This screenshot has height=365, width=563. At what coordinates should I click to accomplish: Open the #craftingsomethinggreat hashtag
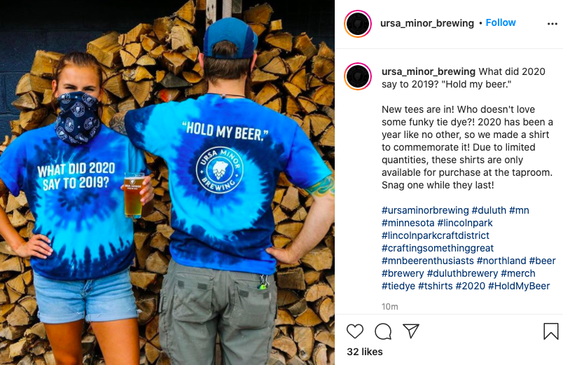coord(438,248)
